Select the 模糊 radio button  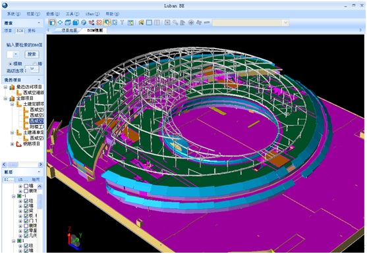click(x=11, y=64)
